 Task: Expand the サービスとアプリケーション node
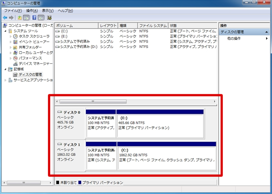5,80
